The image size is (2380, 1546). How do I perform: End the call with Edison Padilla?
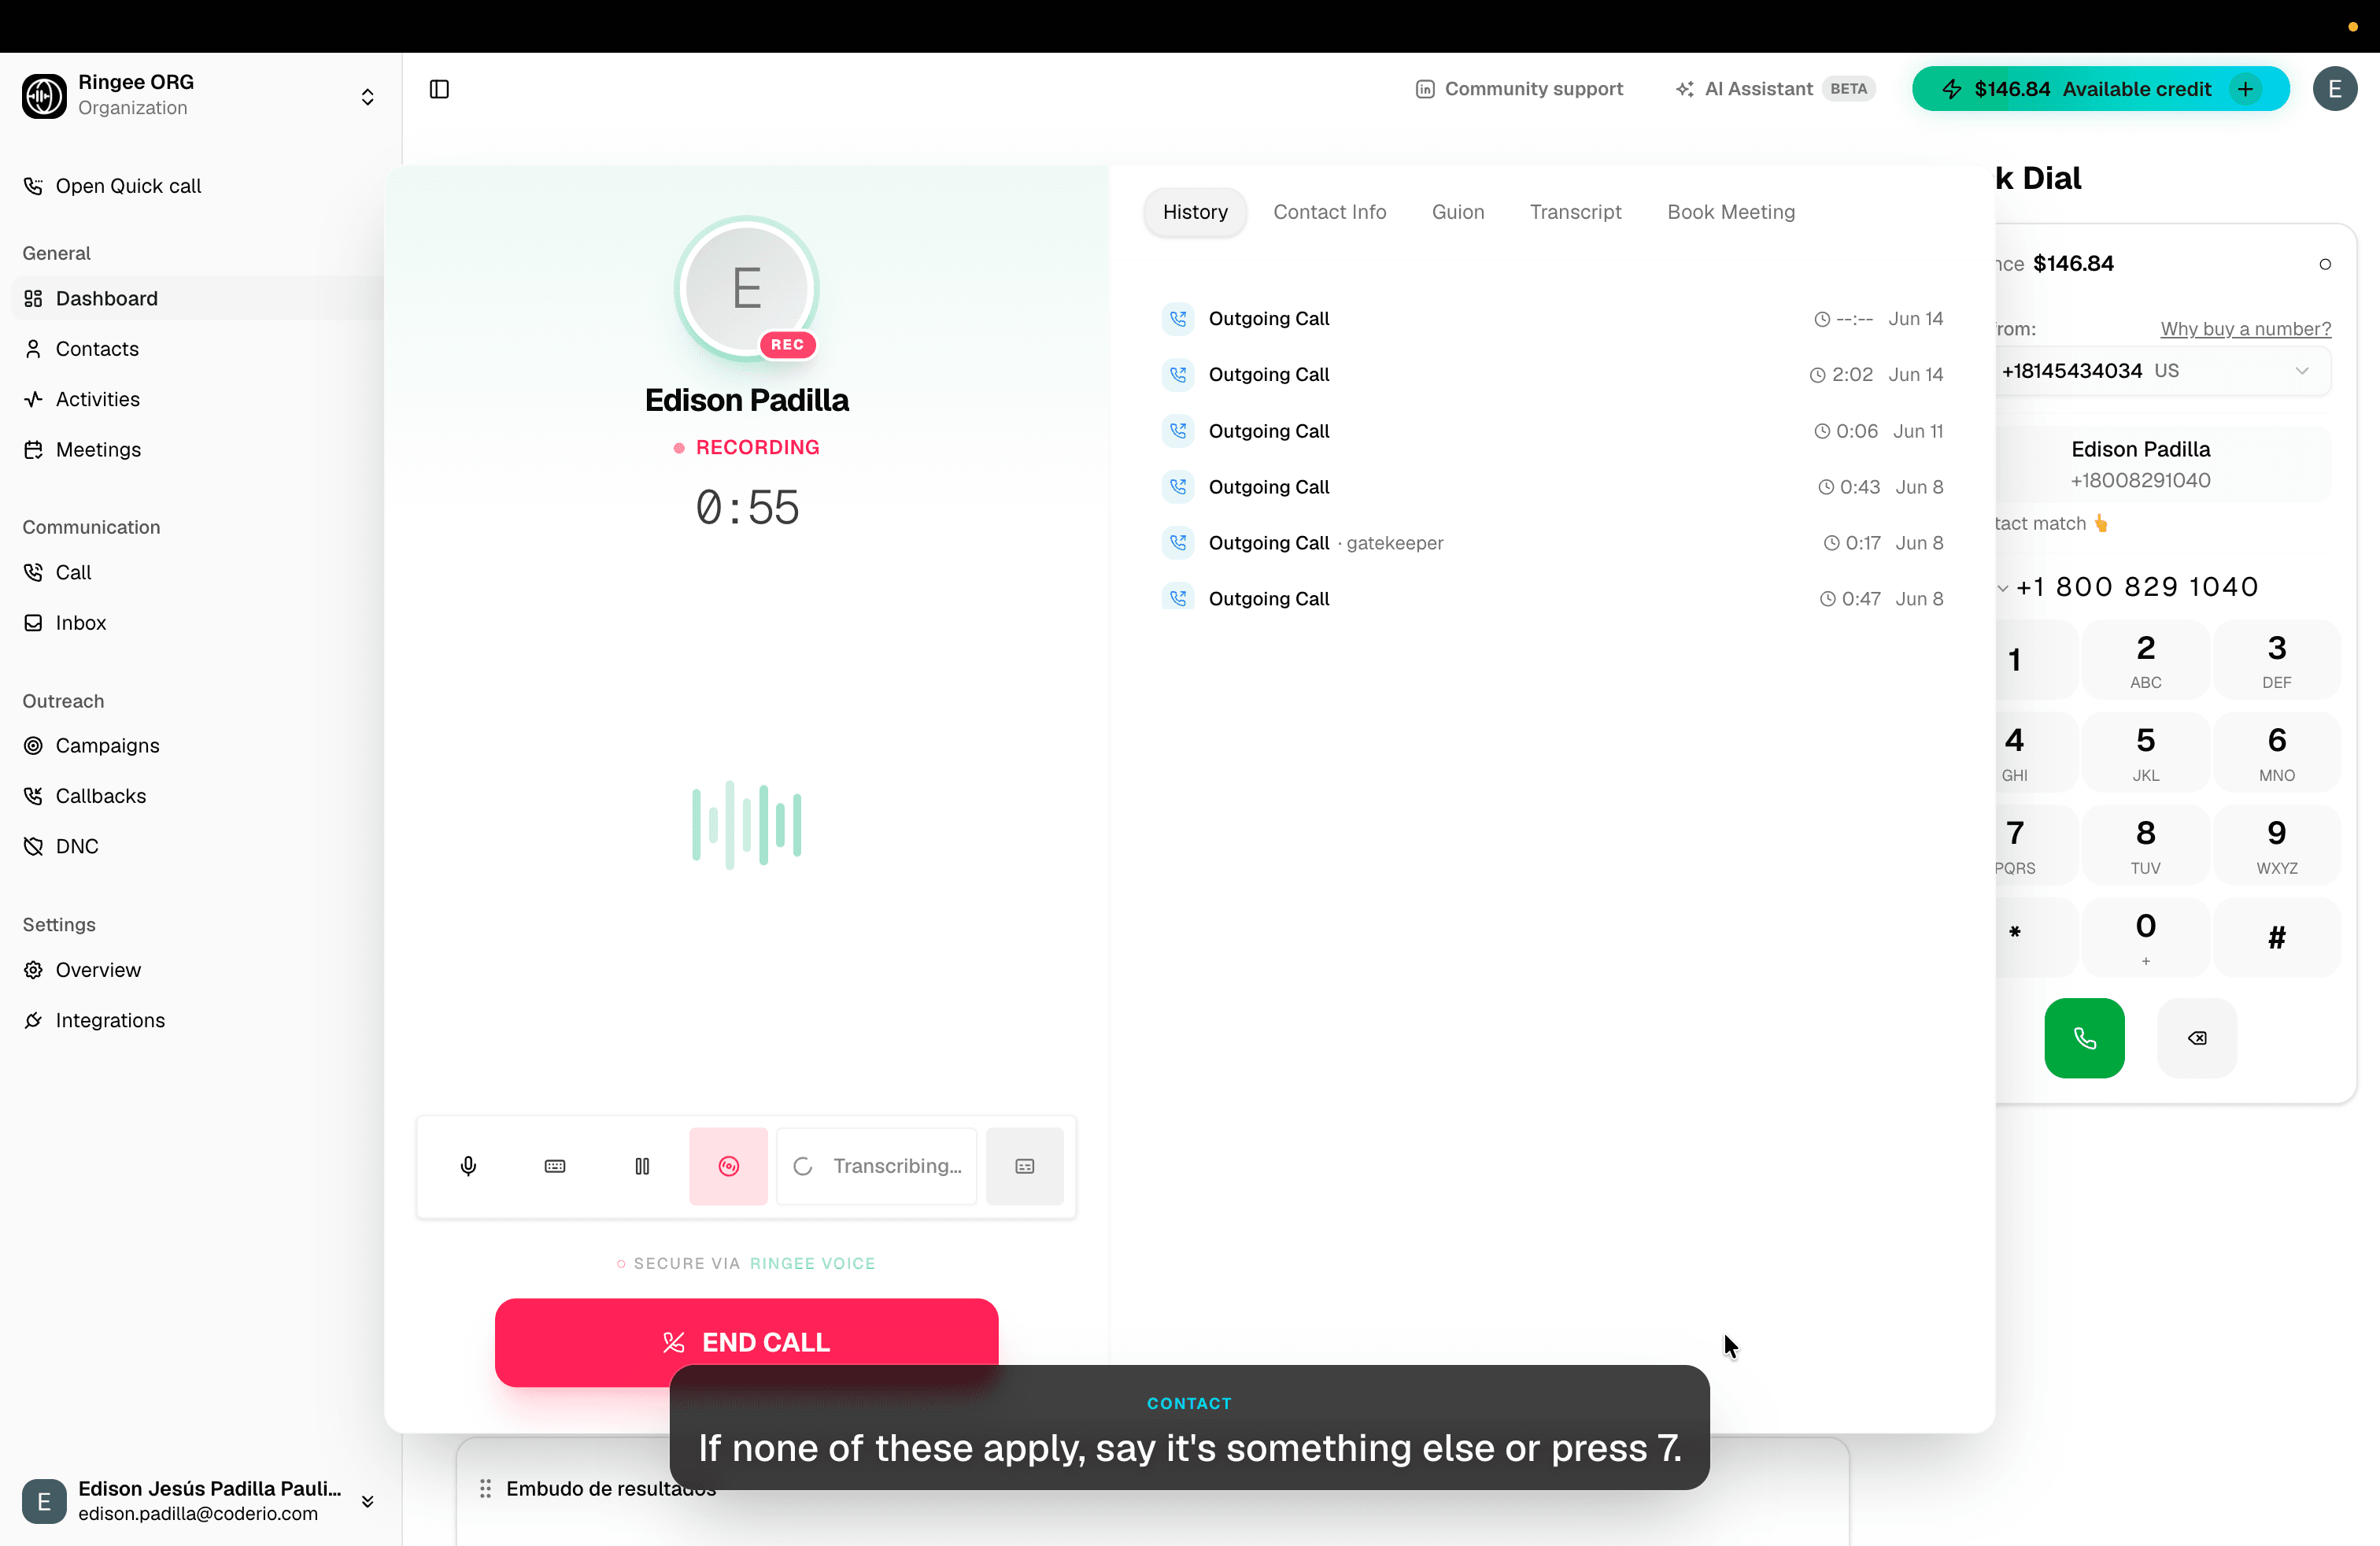point(746,1342)
